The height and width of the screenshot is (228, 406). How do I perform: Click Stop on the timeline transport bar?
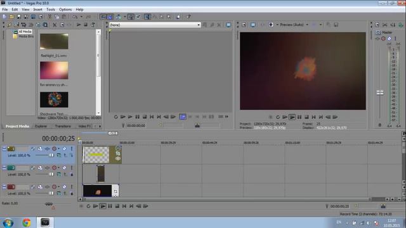tap(117, 206)
